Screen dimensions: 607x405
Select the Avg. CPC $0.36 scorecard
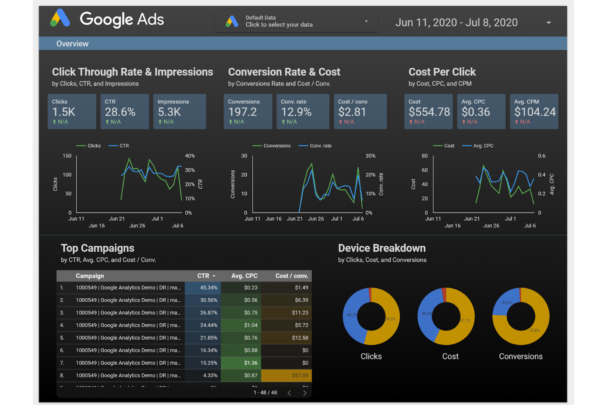[481, 112]
